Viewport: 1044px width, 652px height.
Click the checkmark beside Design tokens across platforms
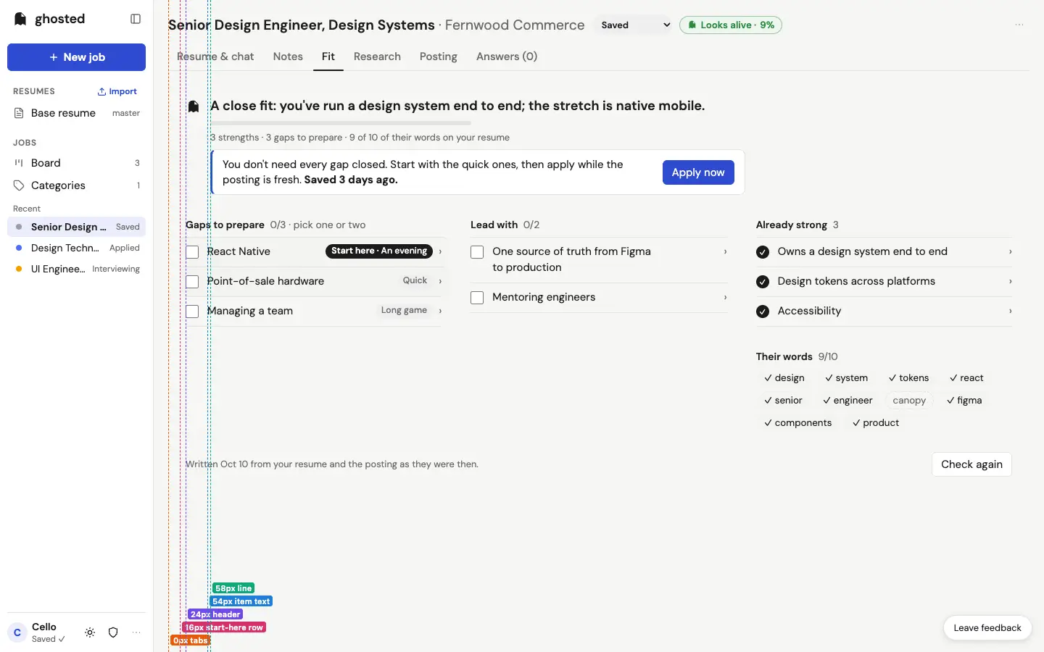(x=763, y=282)
